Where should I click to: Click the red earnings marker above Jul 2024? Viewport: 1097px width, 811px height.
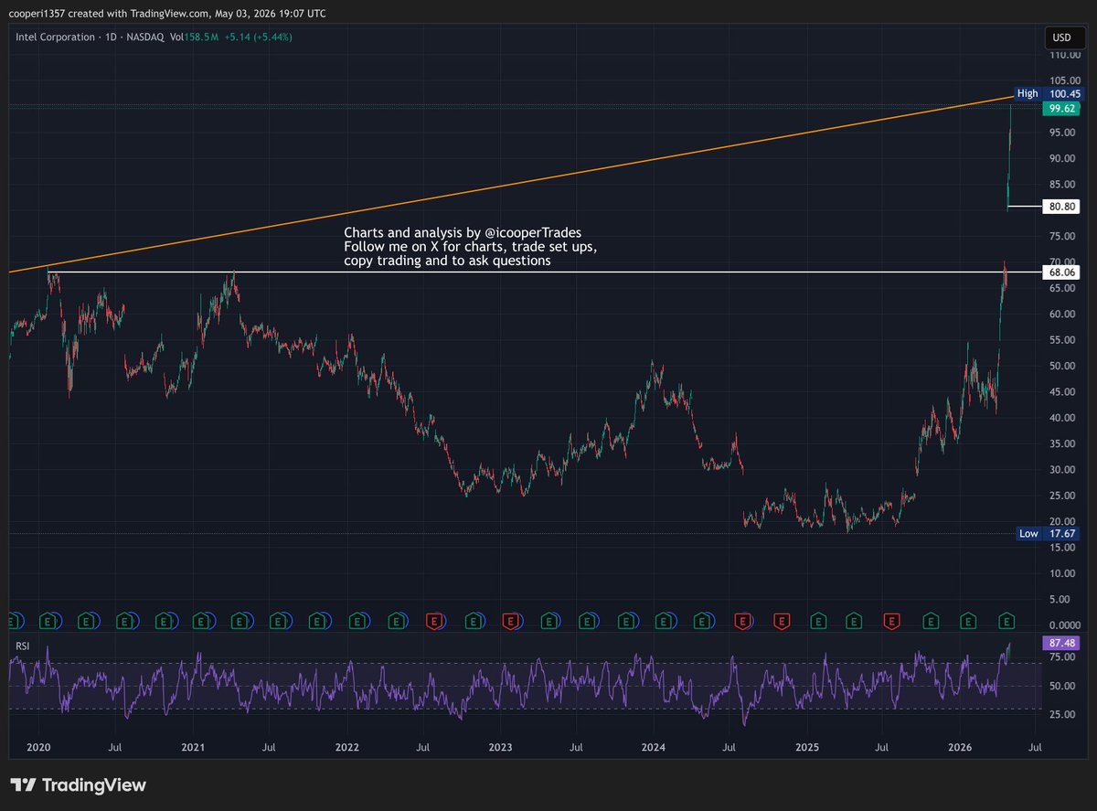(742, 622)
